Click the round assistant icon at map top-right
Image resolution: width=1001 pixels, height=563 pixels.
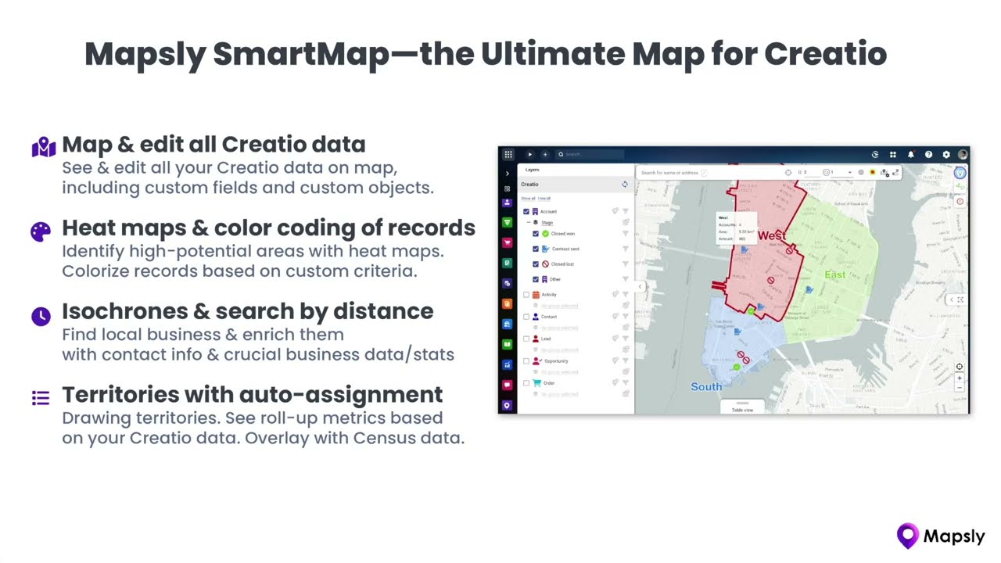click(960, 173)
